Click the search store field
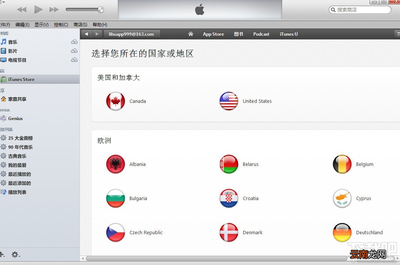Screen dimensions: 400x265 click(x=360, y=10)
